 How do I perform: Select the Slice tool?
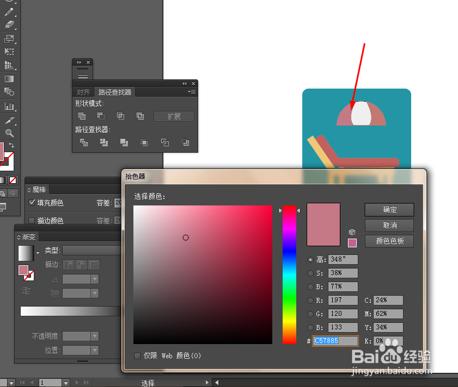click(x=9, y=120)
